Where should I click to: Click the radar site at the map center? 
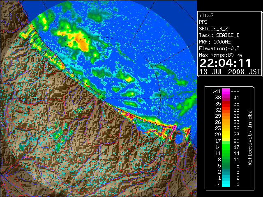click(x=99, y=98)
